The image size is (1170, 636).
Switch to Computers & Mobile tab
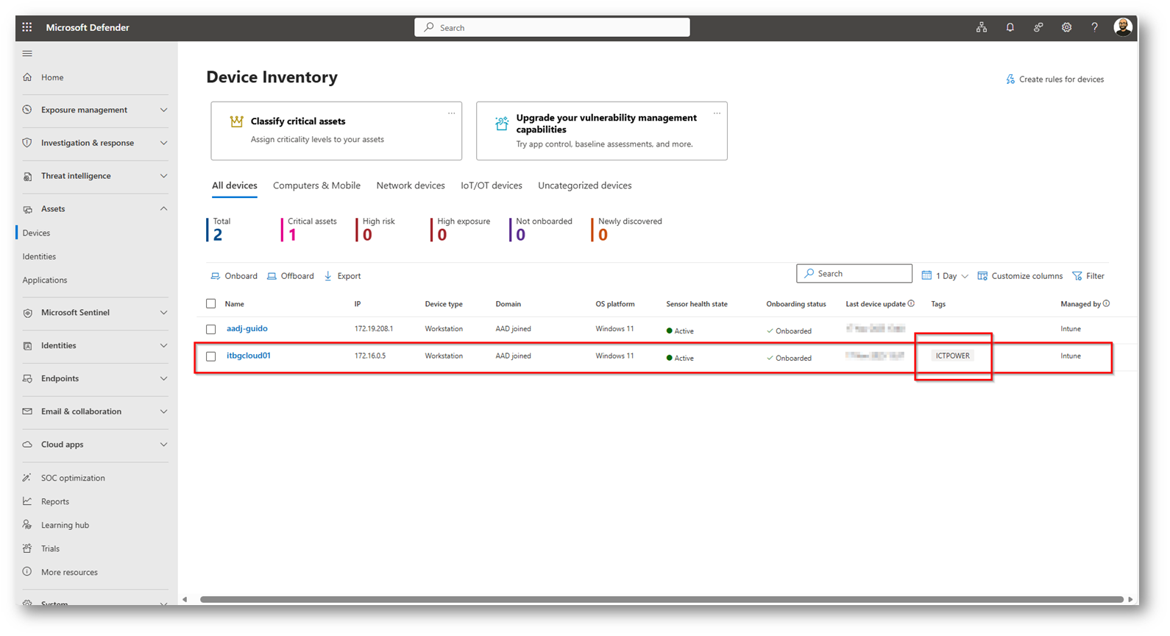[316, 185]
